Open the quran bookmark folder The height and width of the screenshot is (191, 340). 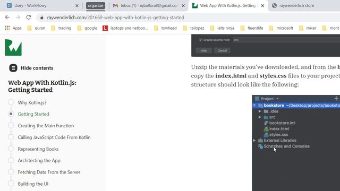[x=36, y=28]
